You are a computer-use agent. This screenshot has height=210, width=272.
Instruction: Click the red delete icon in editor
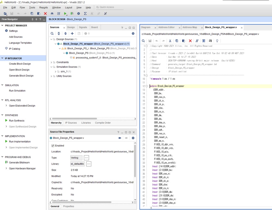(190, 41)
